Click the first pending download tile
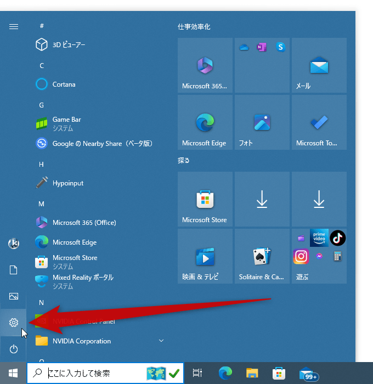 (x=262, y=199)
